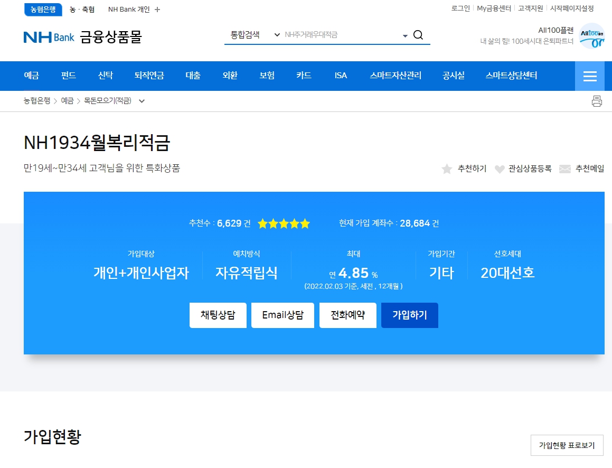Click the 관심상품등록 text link
This screenshot has height=468, width=612.
(x=530, y=169)
